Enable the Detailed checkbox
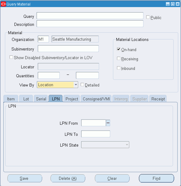Screen dimensions: 181x186 tap(82, 85)
